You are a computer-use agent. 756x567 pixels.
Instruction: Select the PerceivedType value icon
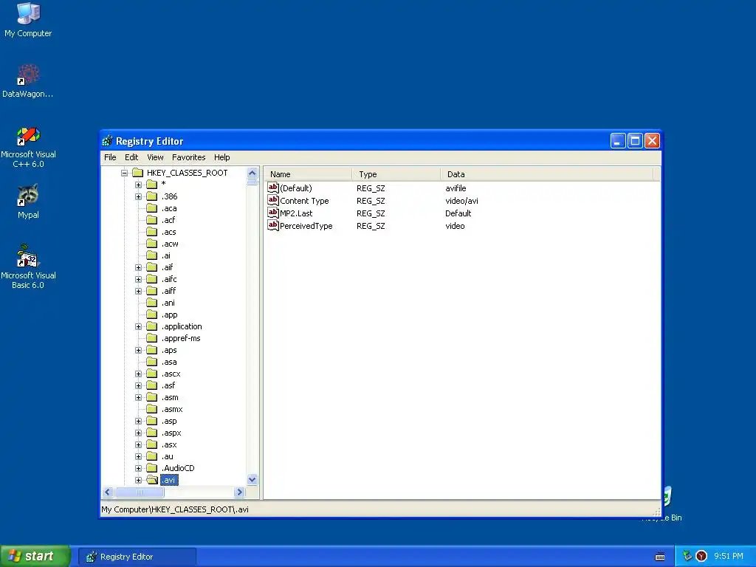[x=273, y=225]
